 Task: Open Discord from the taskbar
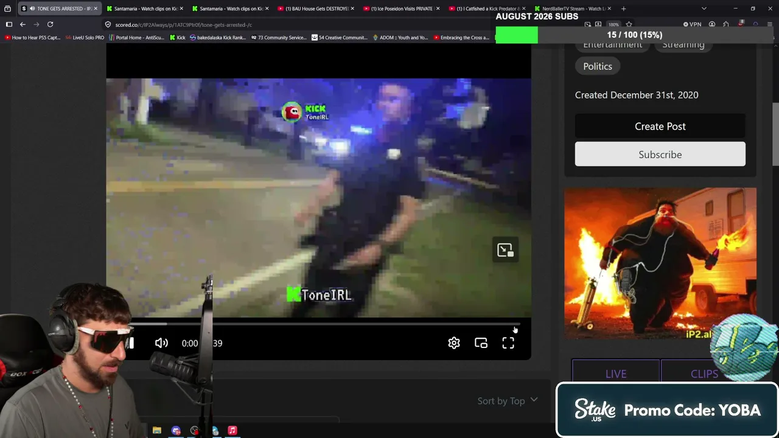(x=176, y=431)
